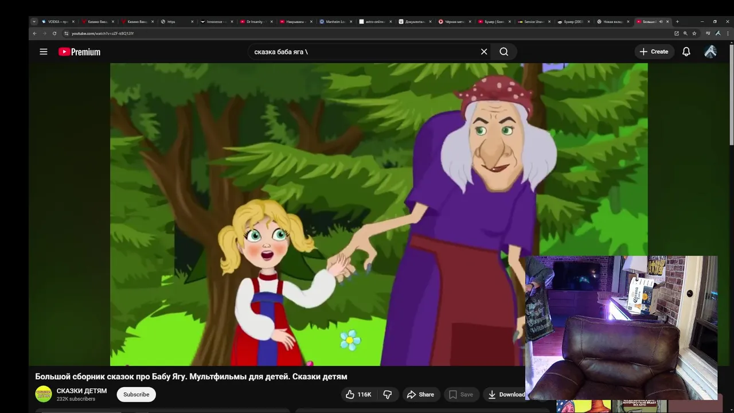The height and width of the screenshot is (413, 734).
Task: Save the video to playlist
Action: [461, 395]
